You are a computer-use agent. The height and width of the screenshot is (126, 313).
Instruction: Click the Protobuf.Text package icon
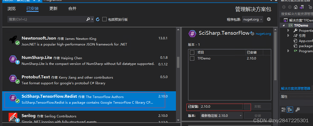(x=13, y=78)
